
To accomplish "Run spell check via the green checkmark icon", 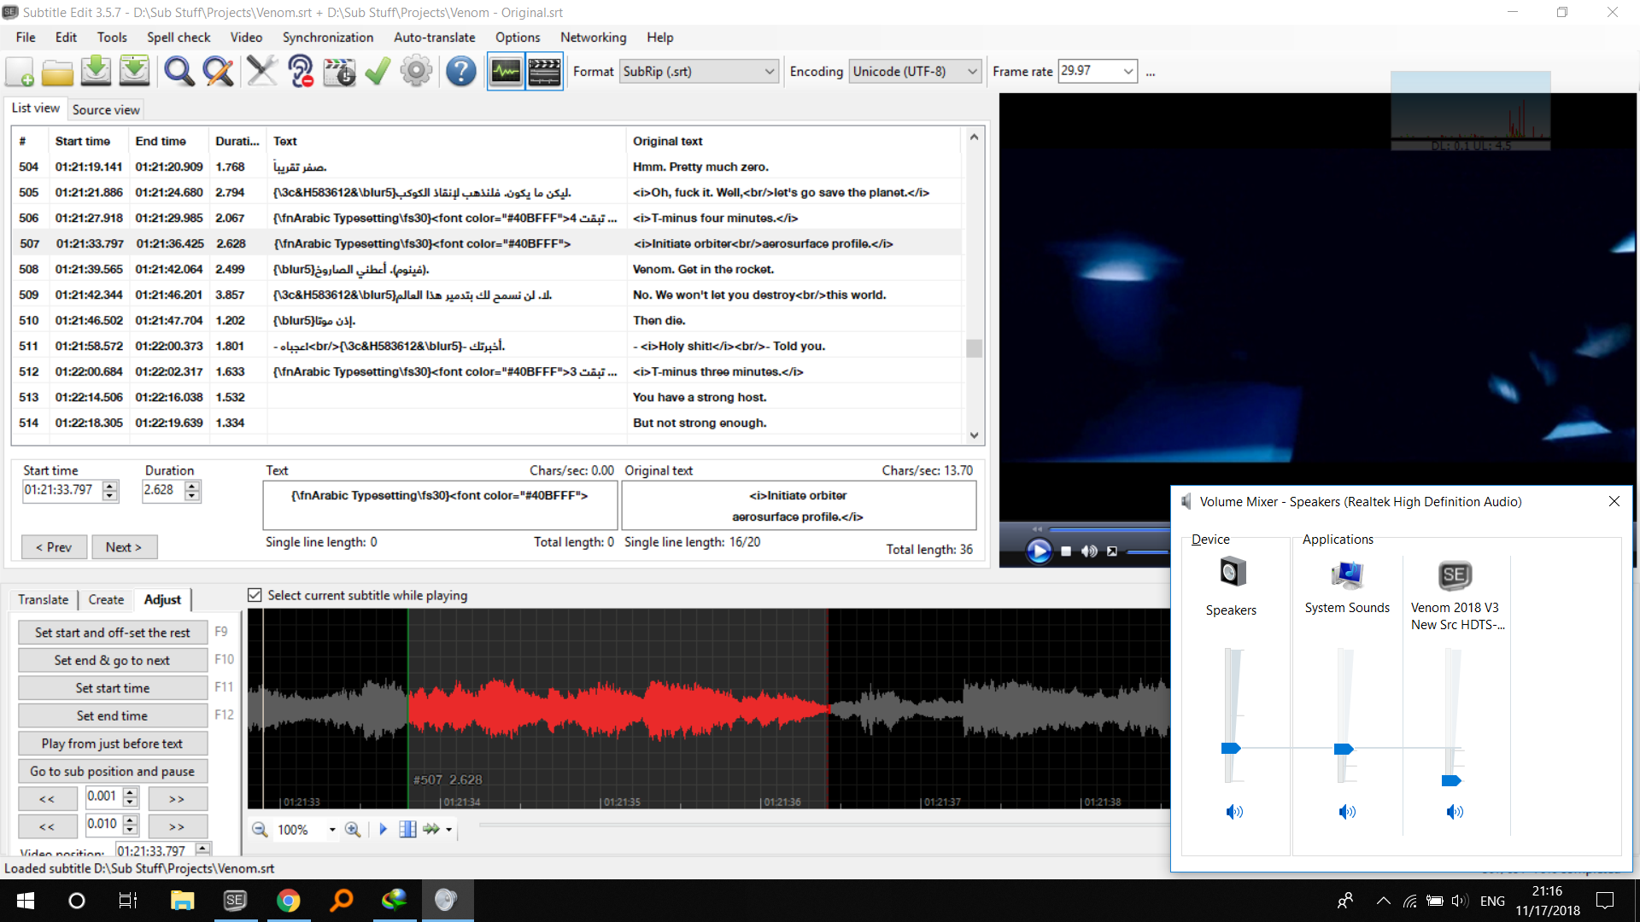I will tap(377, 72).
